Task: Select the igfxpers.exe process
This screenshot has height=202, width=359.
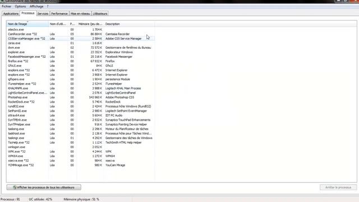Action: point(81,79)
